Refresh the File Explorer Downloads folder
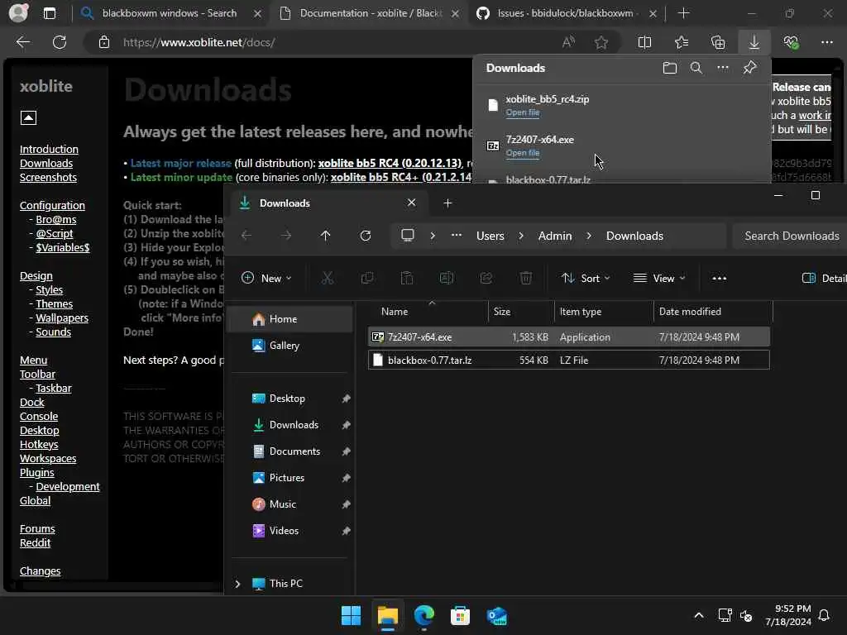Screen dimensions: 847x635 click(365, 236)
